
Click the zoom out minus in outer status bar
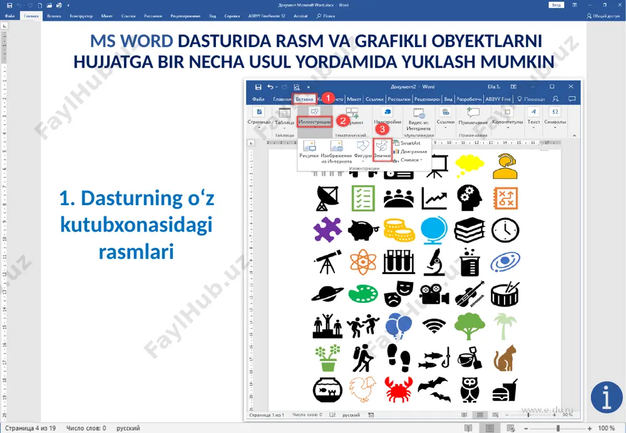click(526, 428)
